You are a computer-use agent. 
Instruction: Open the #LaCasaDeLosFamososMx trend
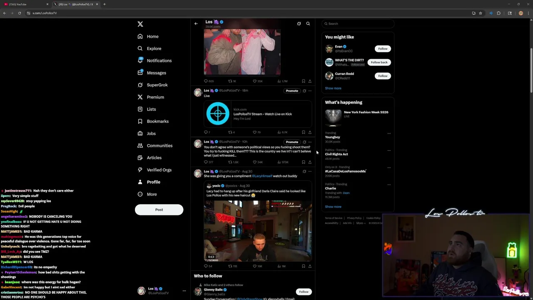pos(346,171)
